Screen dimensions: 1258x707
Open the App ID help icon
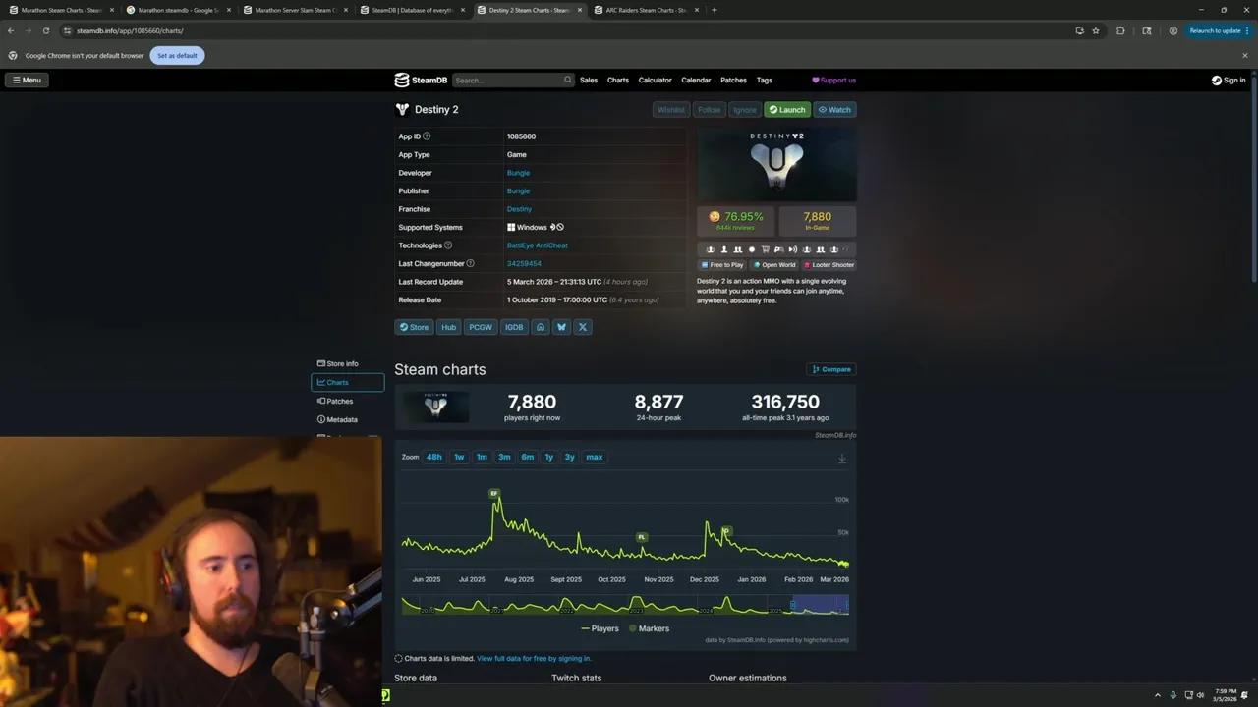427,136
